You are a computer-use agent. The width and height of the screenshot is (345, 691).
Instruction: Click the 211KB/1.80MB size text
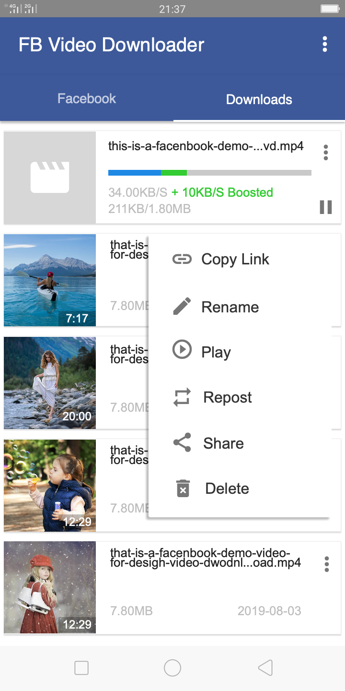pyautogui.click(x=149, y=209)
